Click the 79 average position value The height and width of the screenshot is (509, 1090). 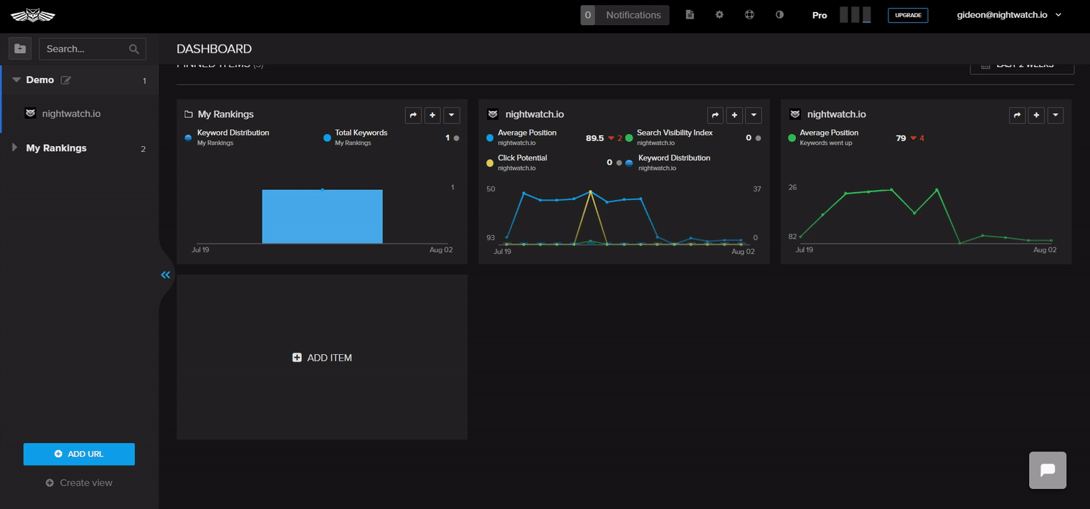point(901,138)
